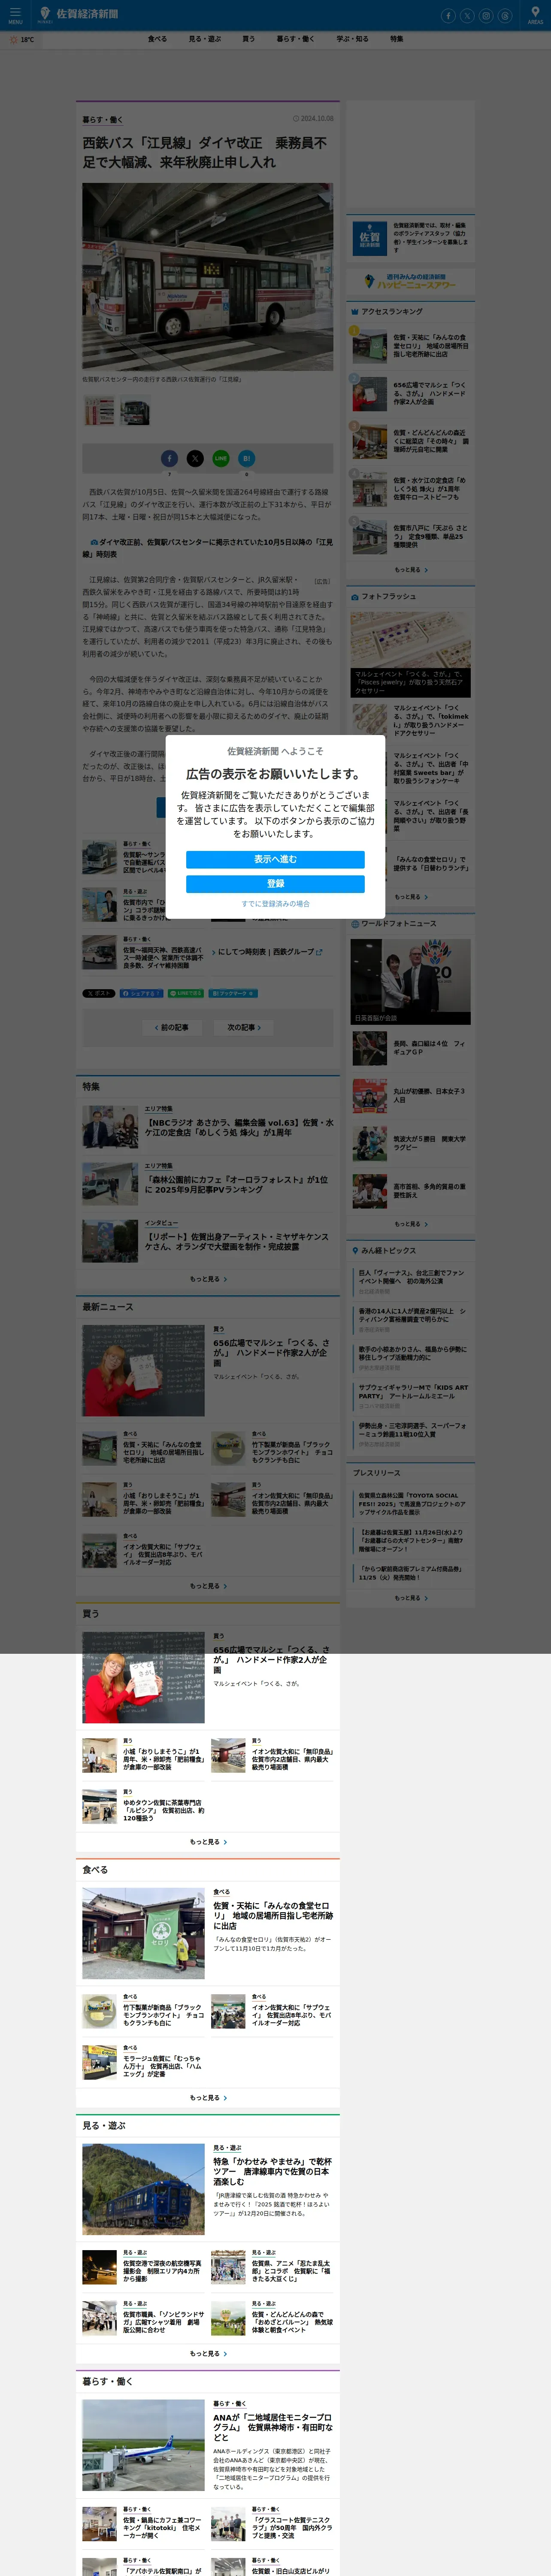Open the にしてつ時刻表 external link
The width and height of the screenshot is (551, 2576).
[x=267, y=952]
